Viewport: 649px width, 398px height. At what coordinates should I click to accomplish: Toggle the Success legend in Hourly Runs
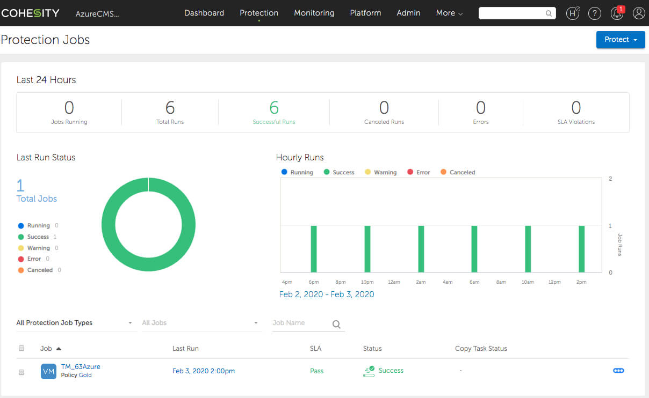[x=339, y=172]
